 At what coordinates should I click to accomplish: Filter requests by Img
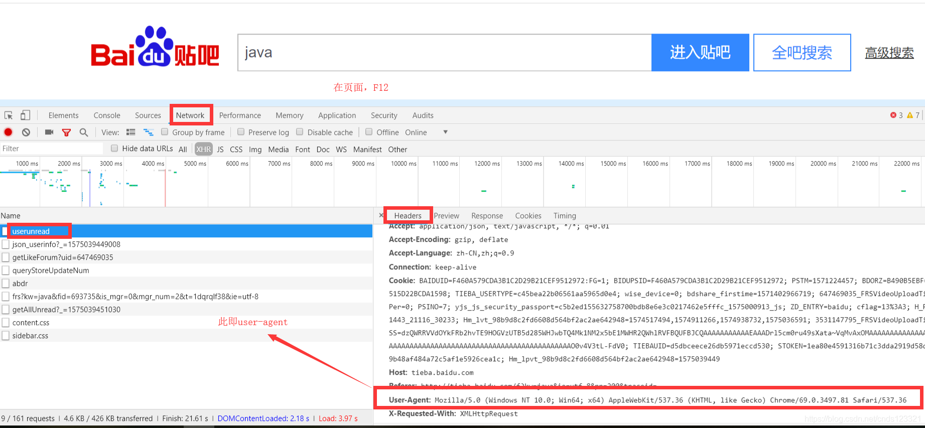255,150
